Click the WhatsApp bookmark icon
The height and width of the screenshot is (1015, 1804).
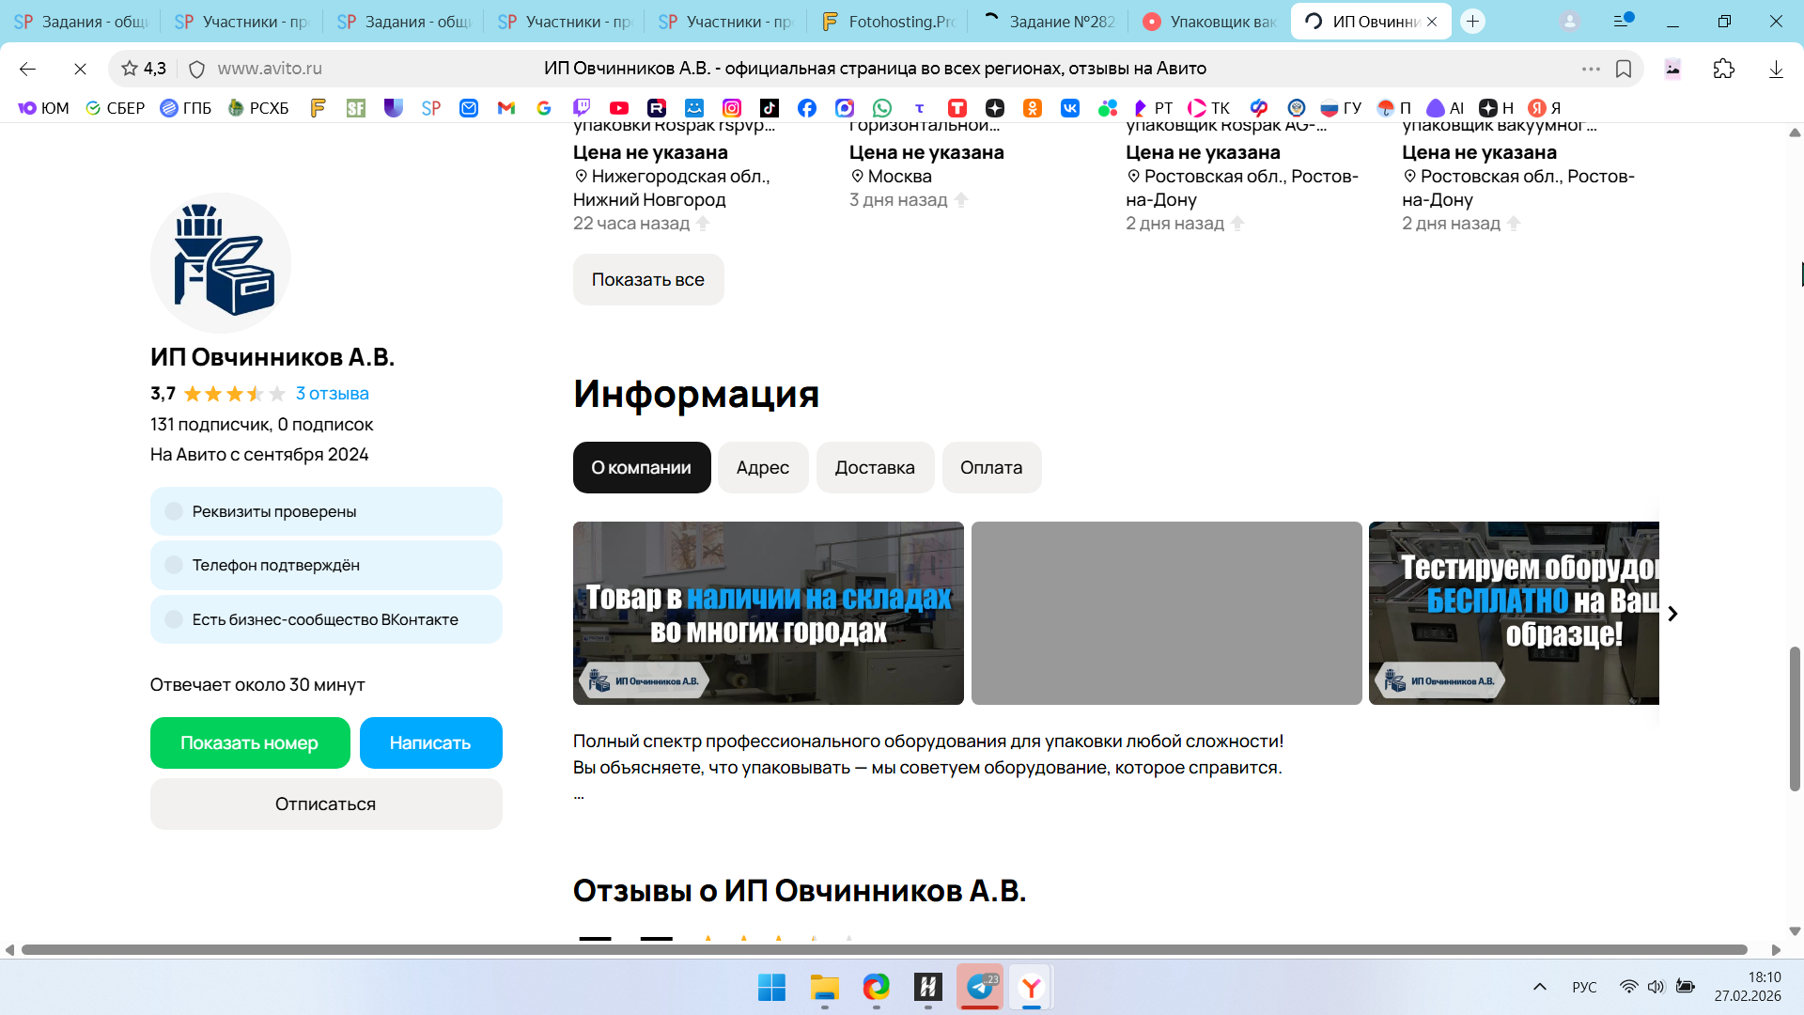881,108
